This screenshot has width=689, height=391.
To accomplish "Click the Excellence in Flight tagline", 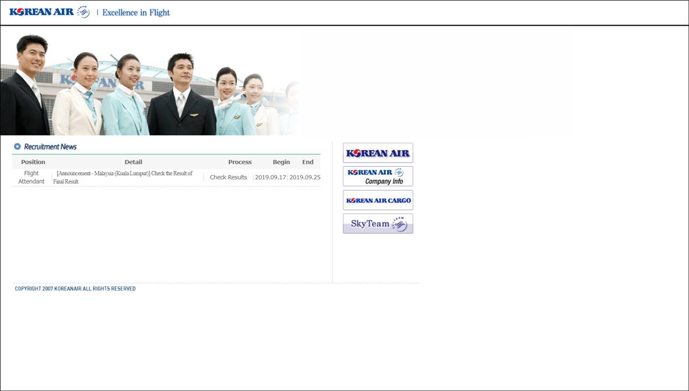I will click(136, 12).
